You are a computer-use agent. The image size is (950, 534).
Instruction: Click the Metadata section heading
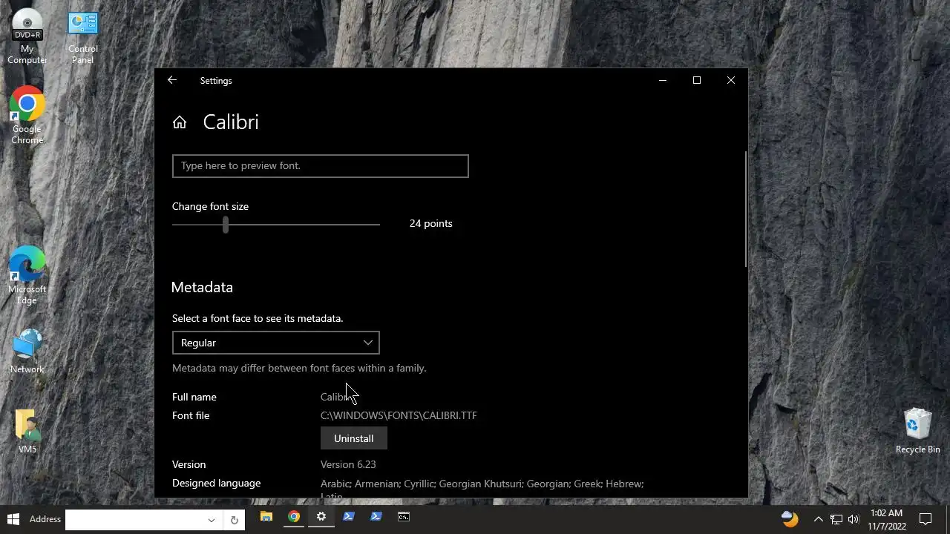[202, 287]
